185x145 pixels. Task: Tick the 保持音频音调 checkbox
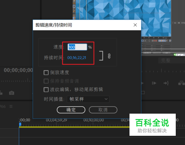[46, 81]
